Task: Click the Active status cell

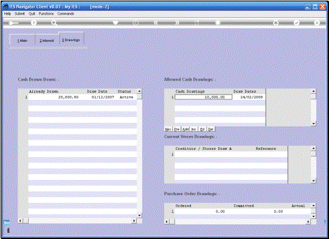Action: coord(126,97)
